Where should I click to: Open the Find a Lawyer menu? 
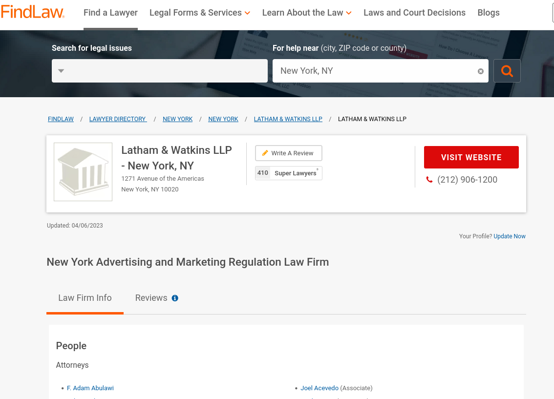click(110, 13)
